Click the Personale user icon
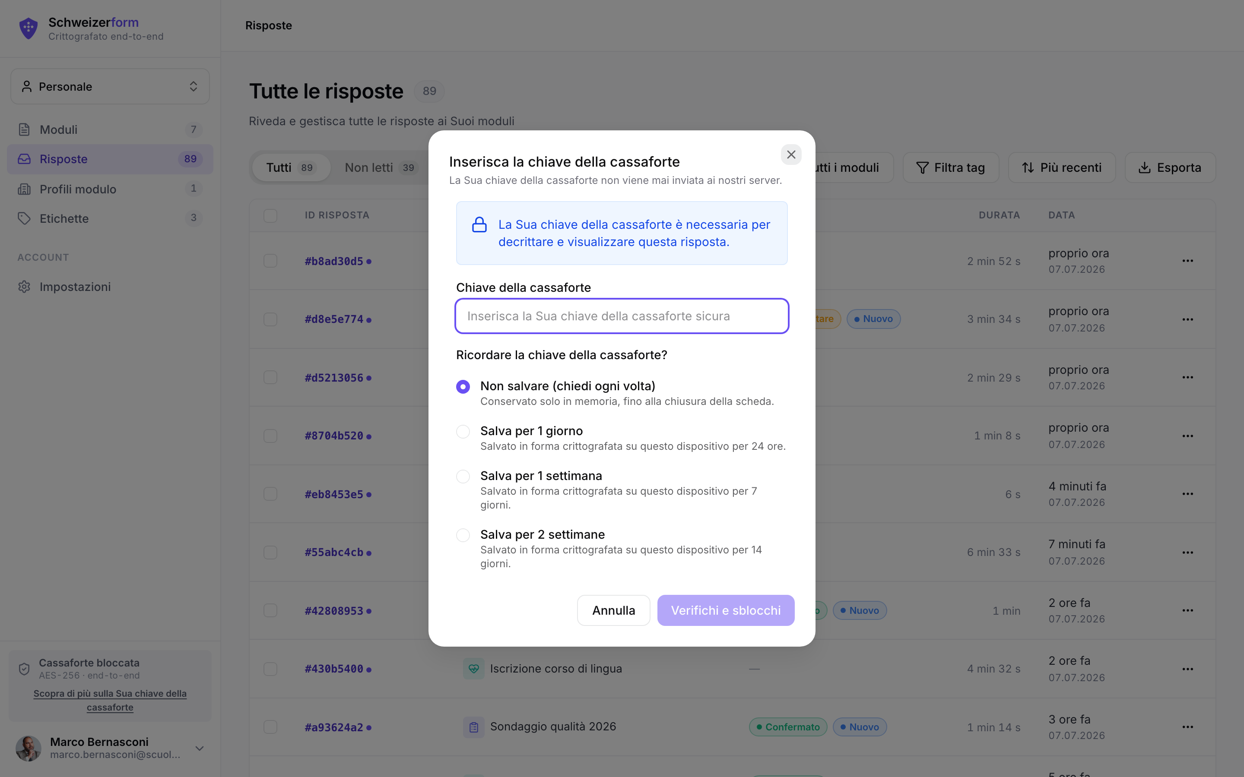1244x777 pixels. click(x=27, y=86)
